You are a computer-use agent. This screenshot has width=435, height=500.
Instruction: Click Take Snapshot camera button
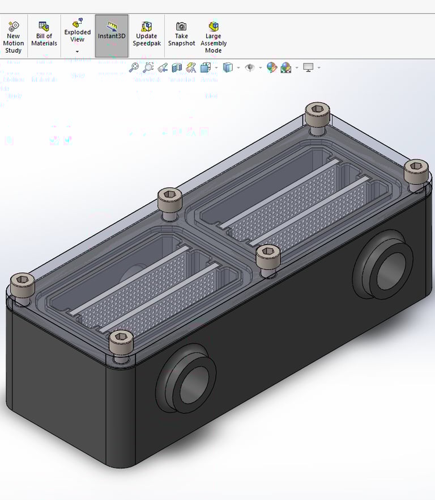pos(181,34)
